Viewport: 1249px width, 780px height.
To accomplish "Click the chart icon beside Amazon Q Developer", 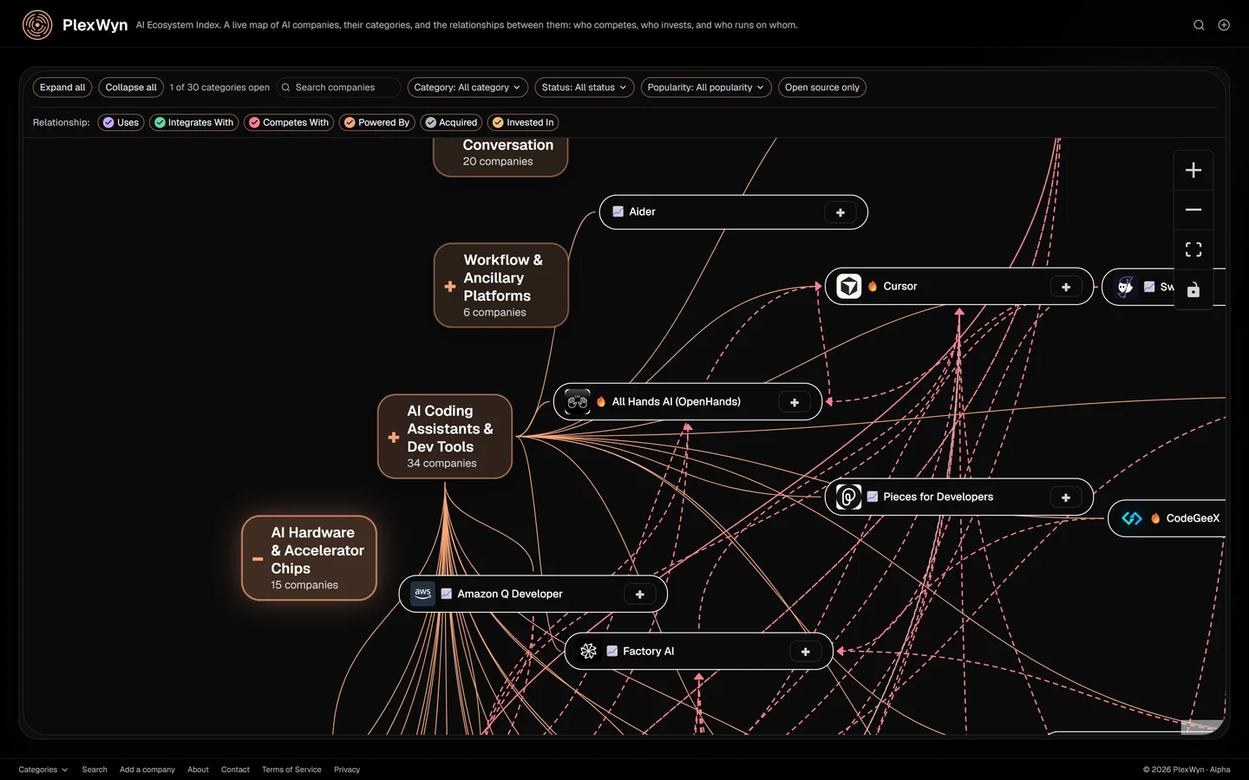I will (x=447, y=594).
